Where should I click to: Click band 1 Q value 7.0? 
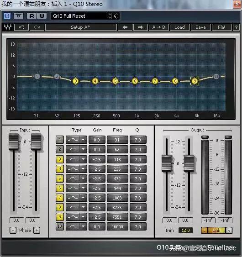(x=138, y=140)
